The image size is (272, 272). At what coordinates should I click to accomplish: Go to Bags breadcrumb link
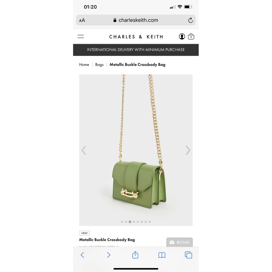coord(99,65)
